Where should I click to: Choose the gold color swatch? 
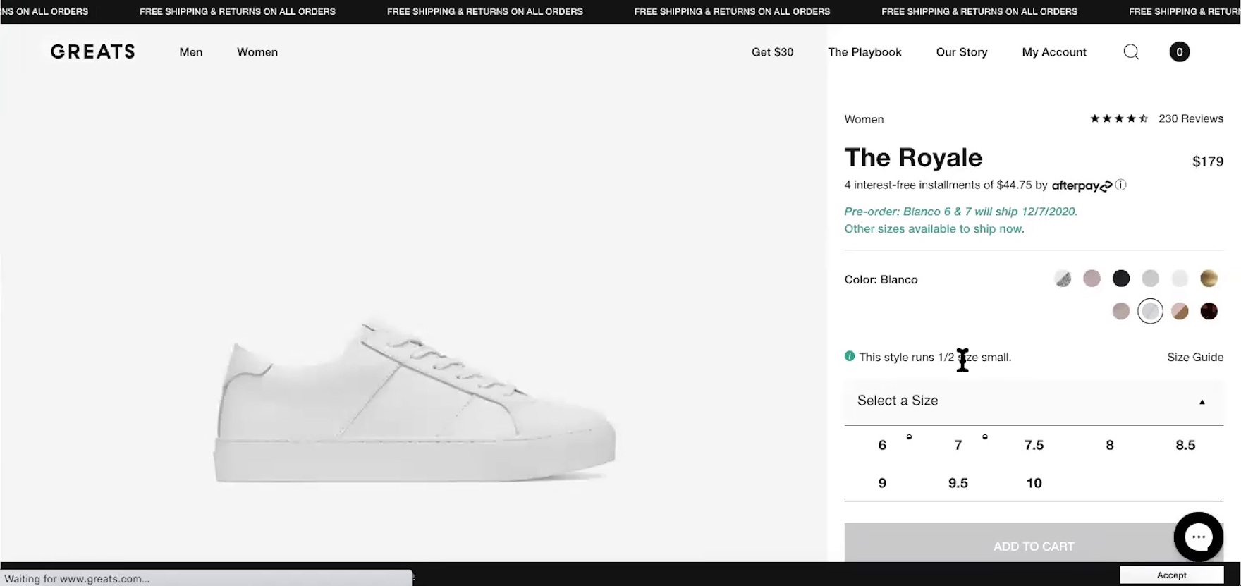1209,279
